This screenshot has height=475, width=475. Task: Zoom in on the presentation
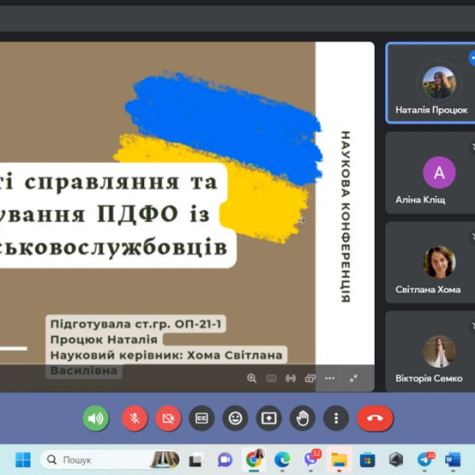(252, 378)
